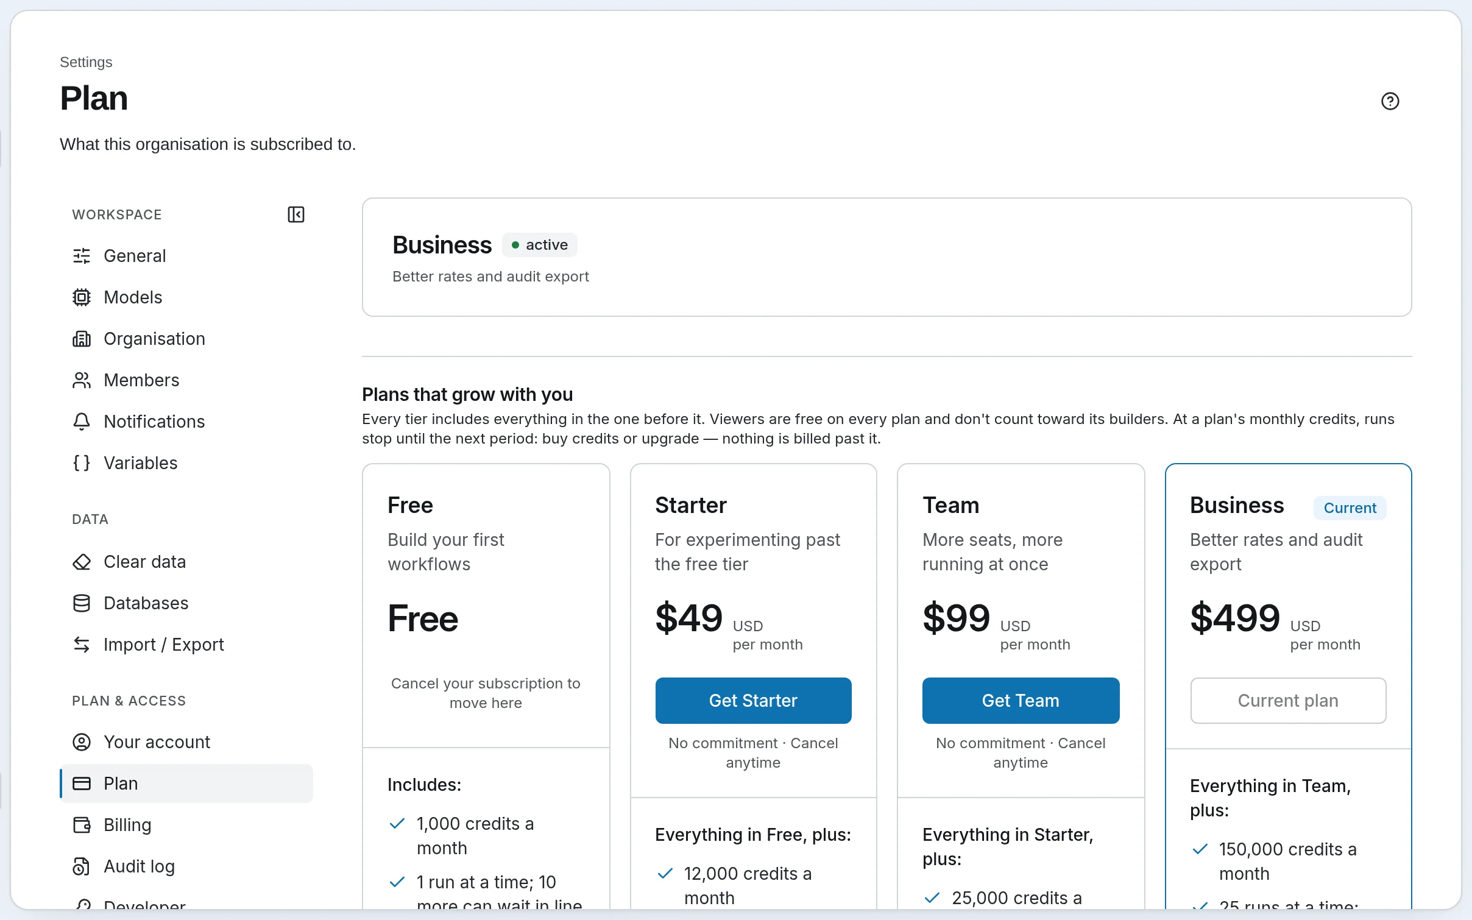This screenshot has height=920, width=1472.
Task: Go to Databases
Action: pyautogui.click(x=186, y=603)
